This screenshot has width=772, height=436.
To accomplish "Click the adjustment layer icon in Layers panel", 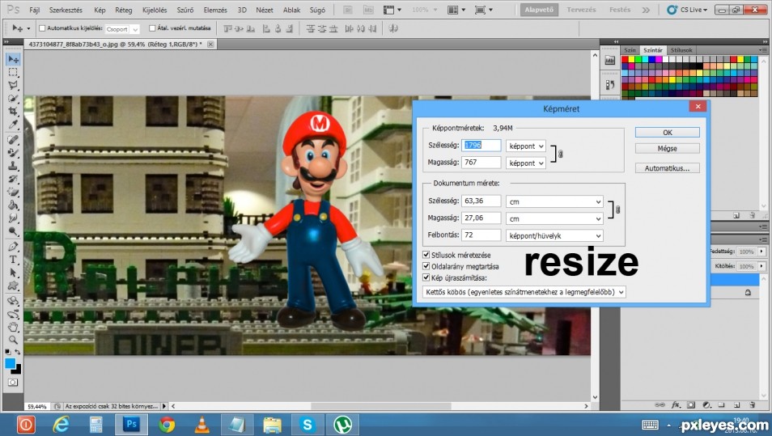I will (x=706, y=405).
